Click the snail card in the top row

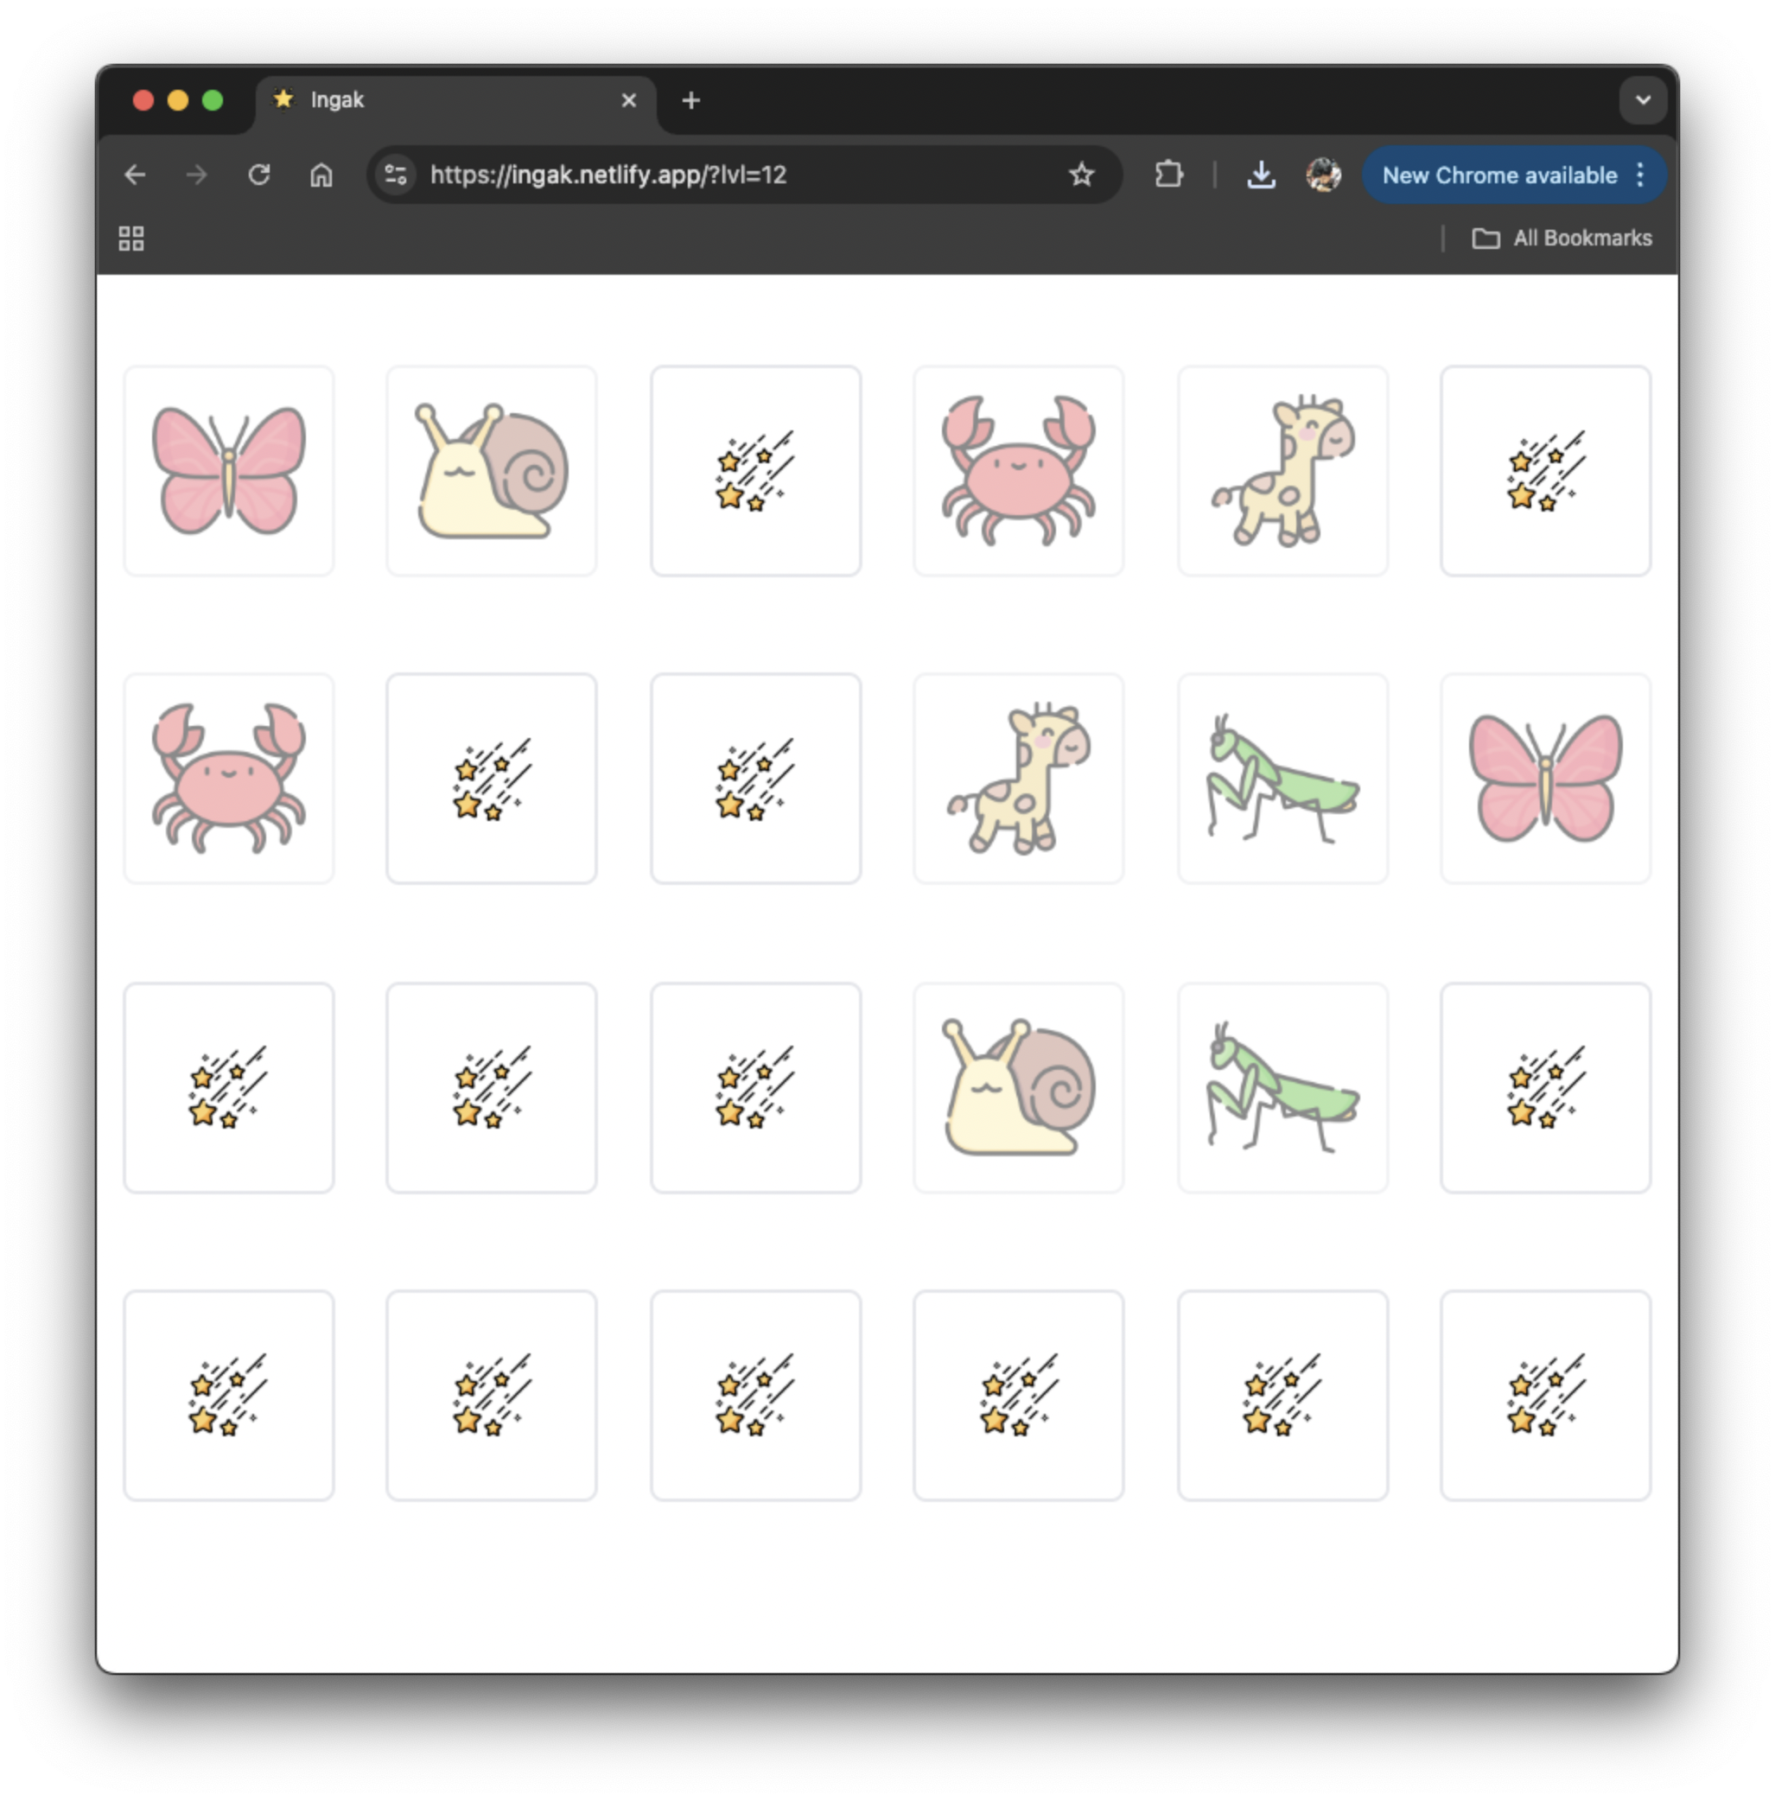492,471
